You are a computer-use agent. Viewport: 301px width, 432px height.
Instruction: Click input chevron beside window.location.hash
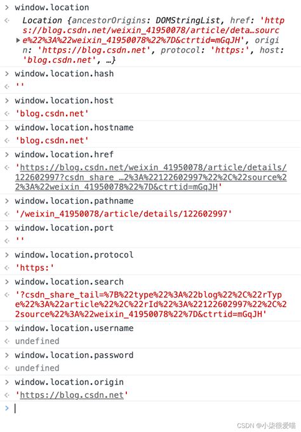pyautogui.click(x=7, y=74)
